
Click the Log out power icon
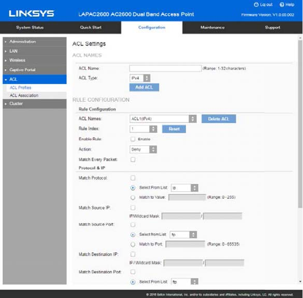pyautogui.click(x=256, y=5)
